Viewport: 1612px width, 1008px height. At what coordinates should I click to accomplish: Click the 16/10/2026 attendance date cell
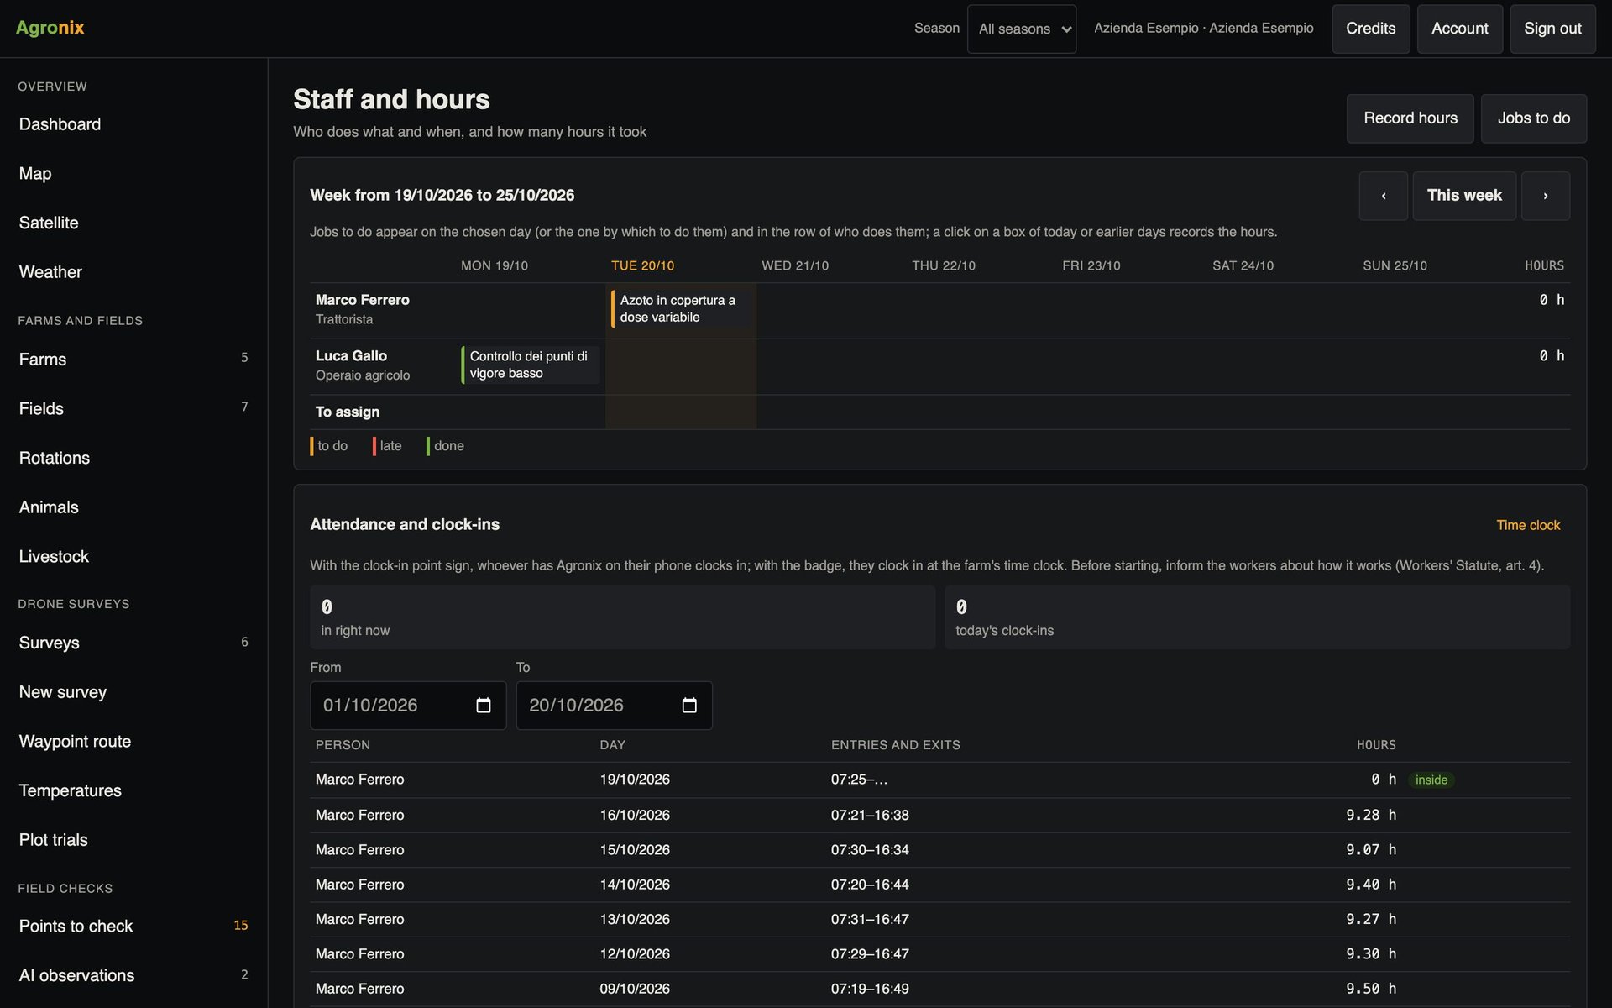tap(634, 816)
